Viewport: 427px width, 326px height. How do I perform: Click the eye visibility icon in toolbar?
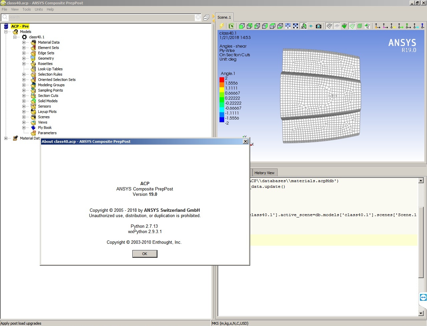tap(311, 26)
